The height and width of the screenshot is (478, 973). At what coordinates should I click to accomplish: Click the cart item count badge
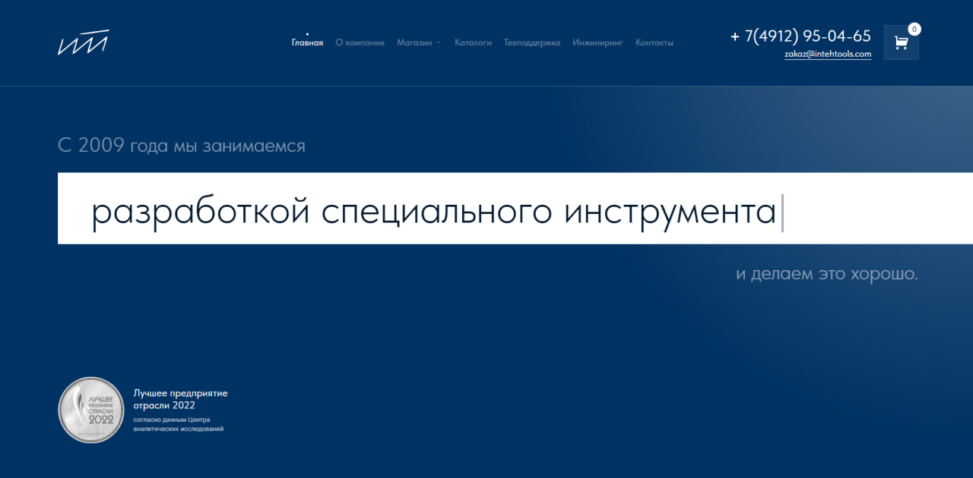point(914,29)
